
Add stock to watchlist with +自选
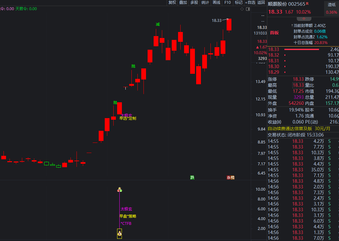tap(250, 3)
